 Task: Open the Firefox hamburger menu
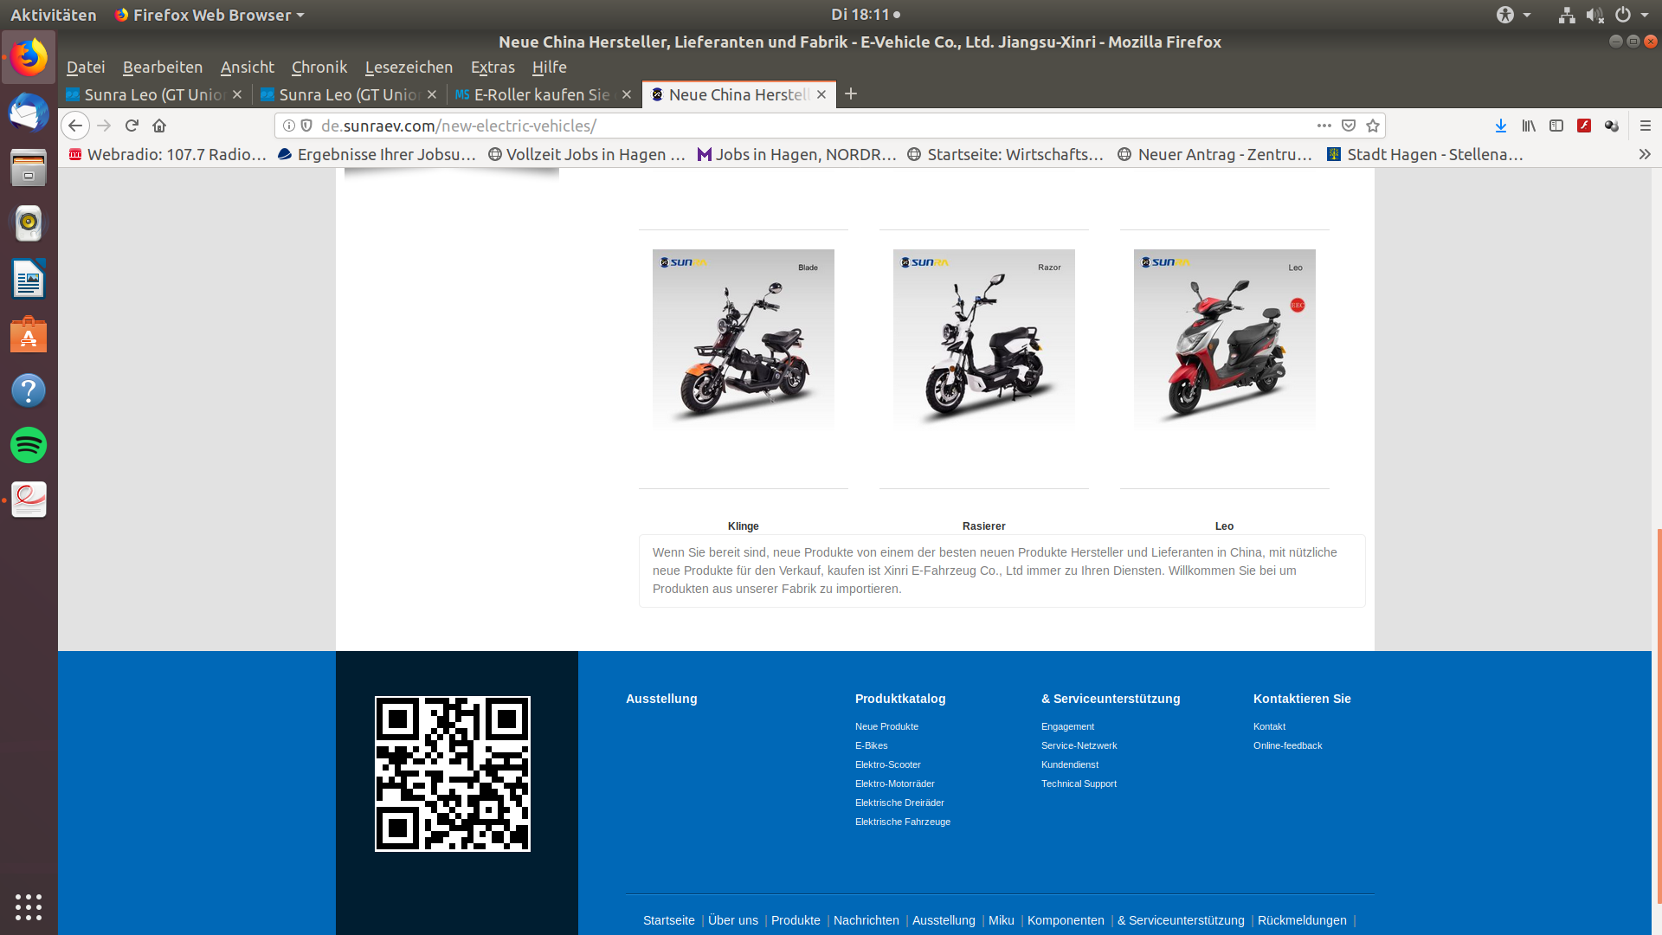click(1646, 126)
